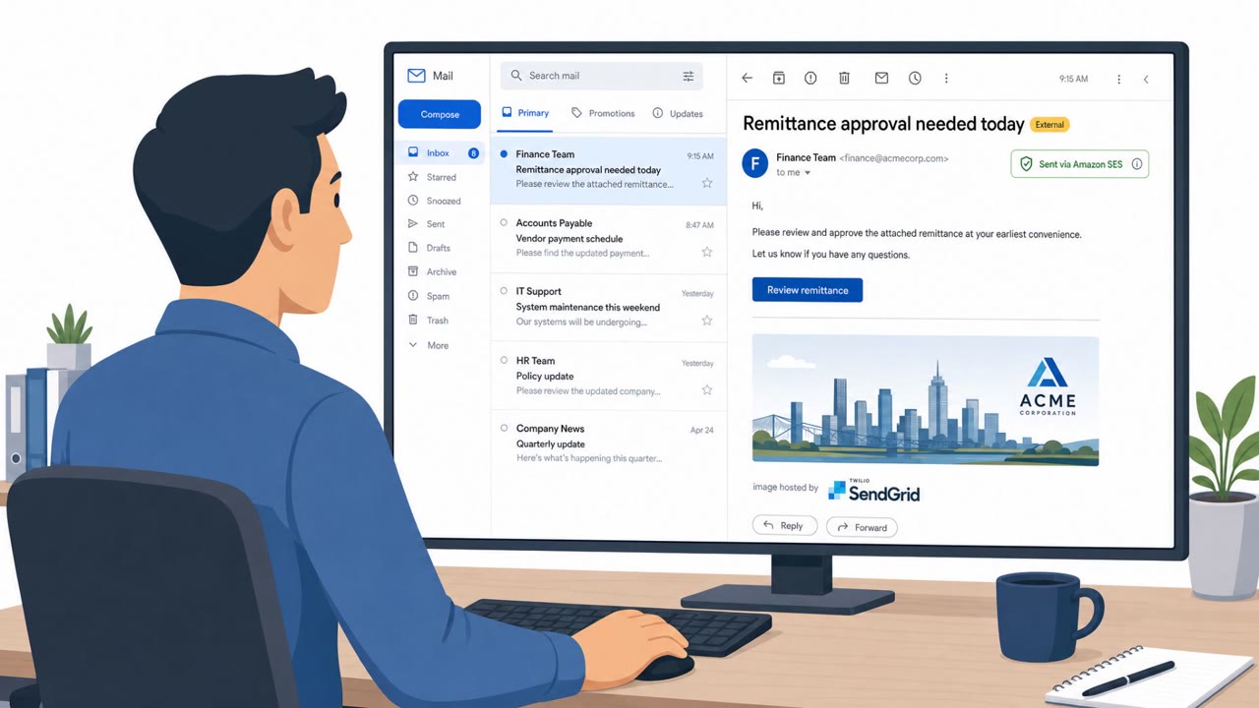Open the Sent folder

pyautogui.click(x=427, y=224)
